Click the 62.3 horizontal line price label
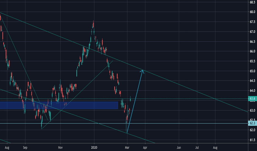Viewport: 257px width, 151px height. [x=252, y=123]
